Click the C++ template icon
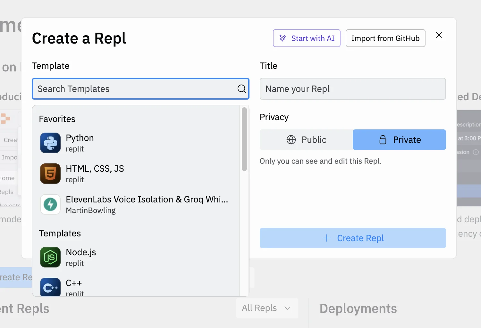 tap(50, 287)
